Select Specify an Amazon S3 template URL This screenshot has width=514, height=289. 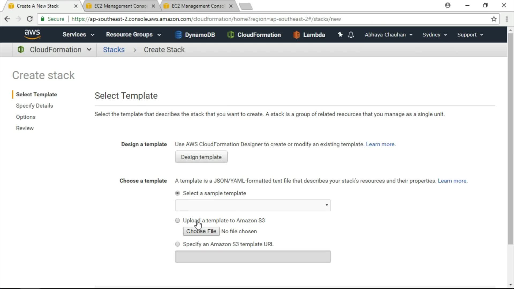click(177, 244)
